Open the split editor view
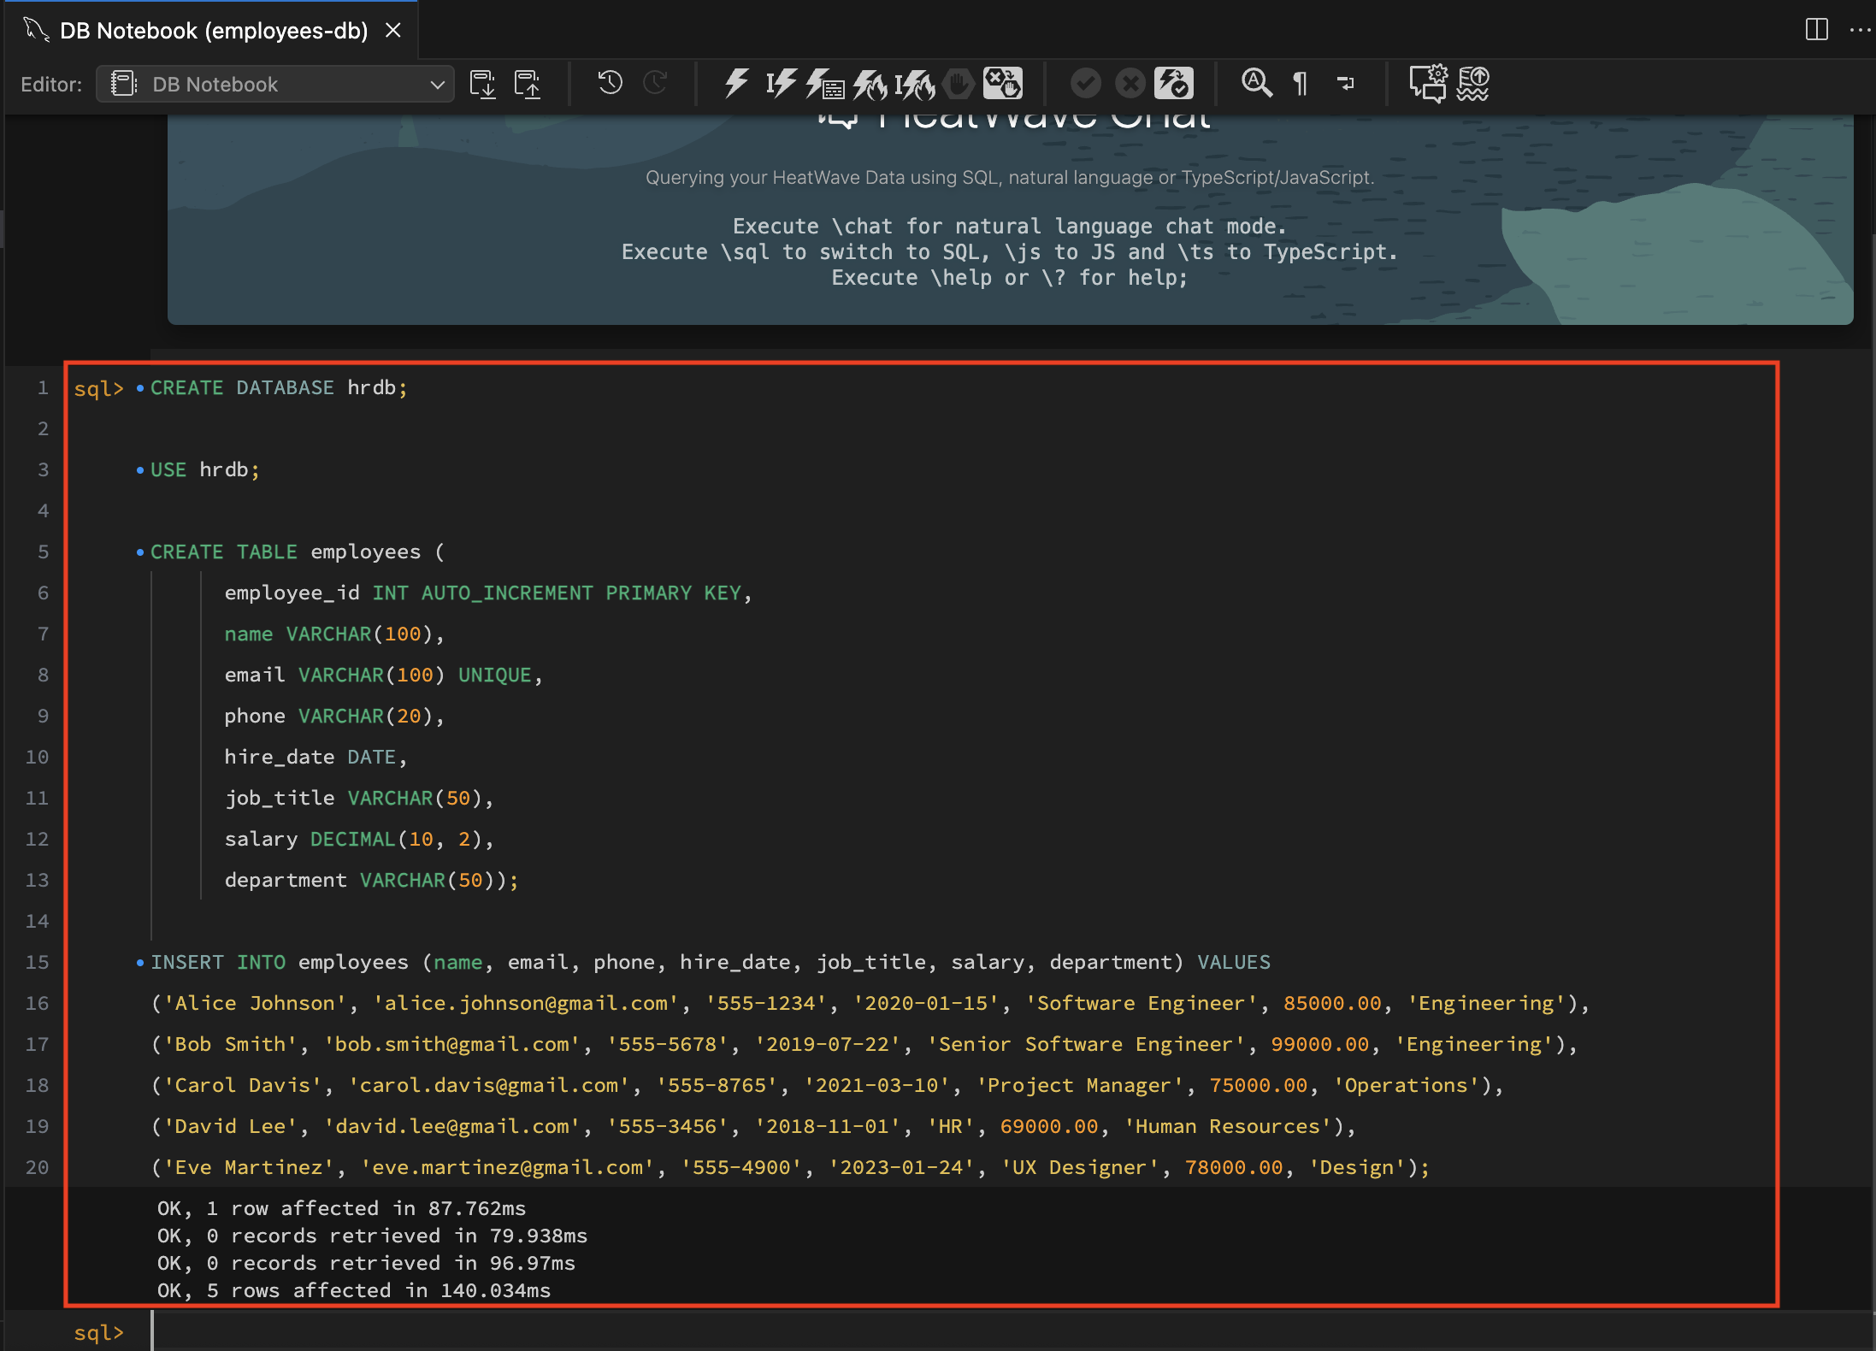 [x=1816, y=30]
